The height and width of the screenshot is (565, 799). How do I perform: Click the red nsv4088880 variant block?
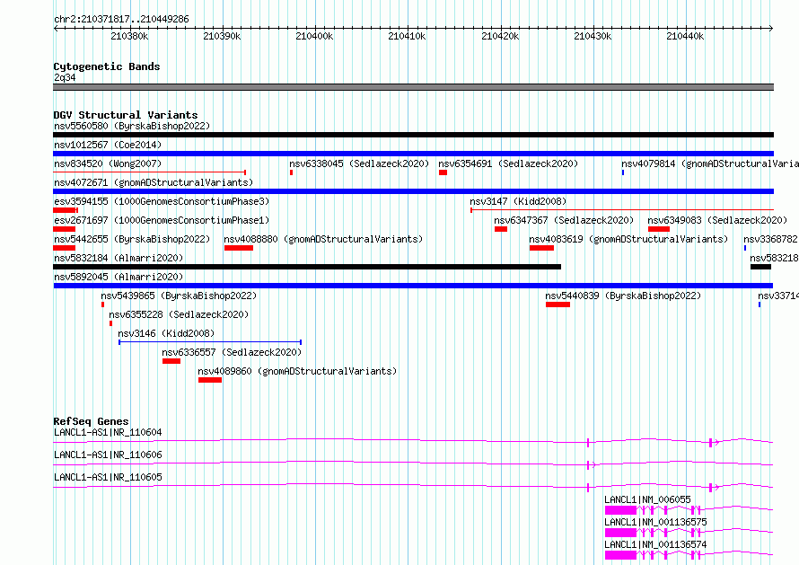(x=239, y=248)
